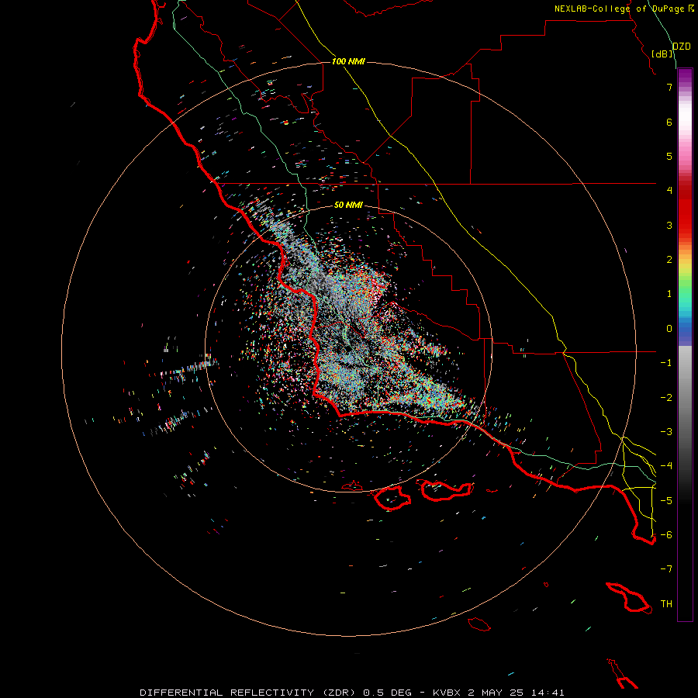Click the DZD label above color scale
Image resolution: width=698 pixels, height=698 pixels.
[x=682, y=47]
